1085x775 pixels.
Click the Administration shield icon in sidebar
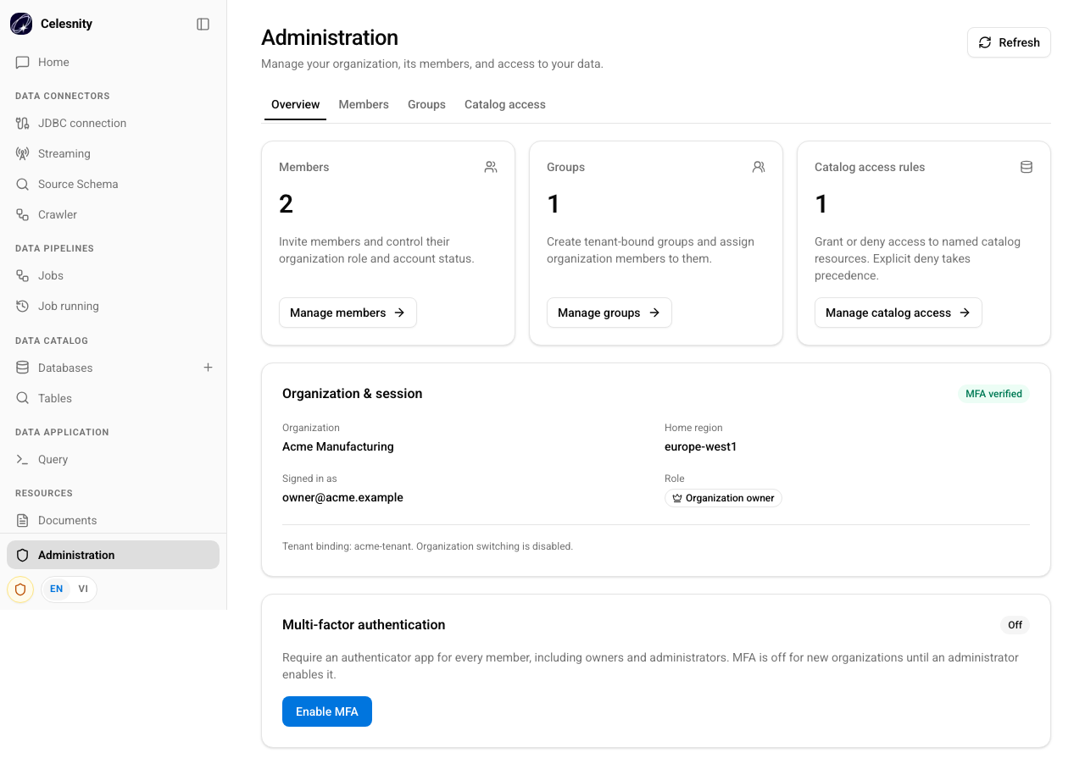click(23, 555)
